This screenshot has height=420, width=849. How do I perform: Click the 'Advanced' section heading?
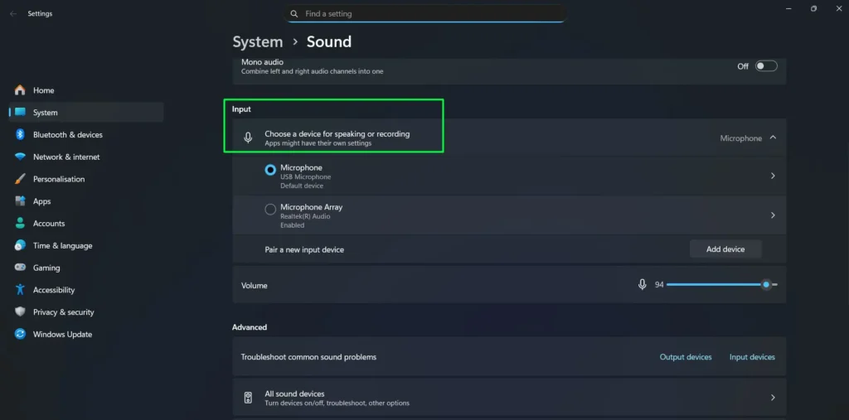click(x=250, y=327)
